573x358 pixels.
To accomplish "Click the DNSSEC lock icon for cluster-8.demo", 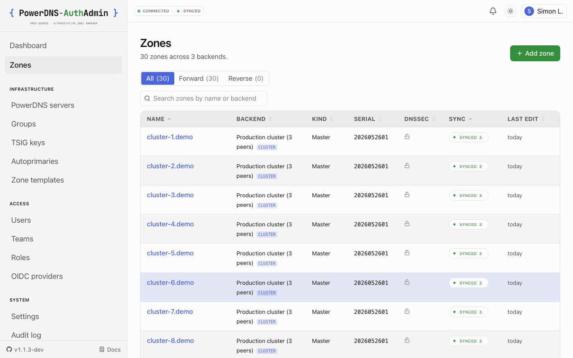I will pos(407,340).
